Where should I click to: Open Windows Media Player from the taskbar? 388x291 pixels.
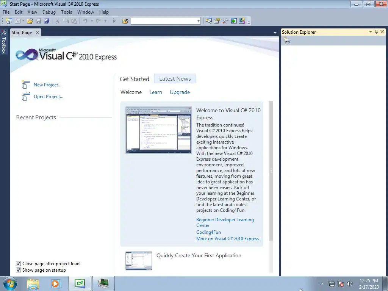coord(55,283)
